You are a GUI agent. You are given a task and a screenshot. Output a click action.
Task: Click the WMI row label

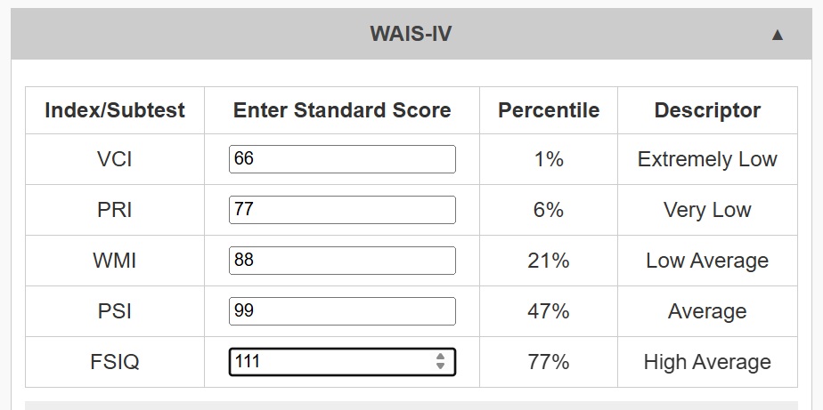point(115,261)
